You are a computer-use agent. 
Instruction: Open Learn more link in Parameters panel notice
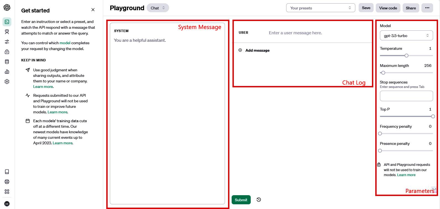pyautogui.click(x=406, y=175)
